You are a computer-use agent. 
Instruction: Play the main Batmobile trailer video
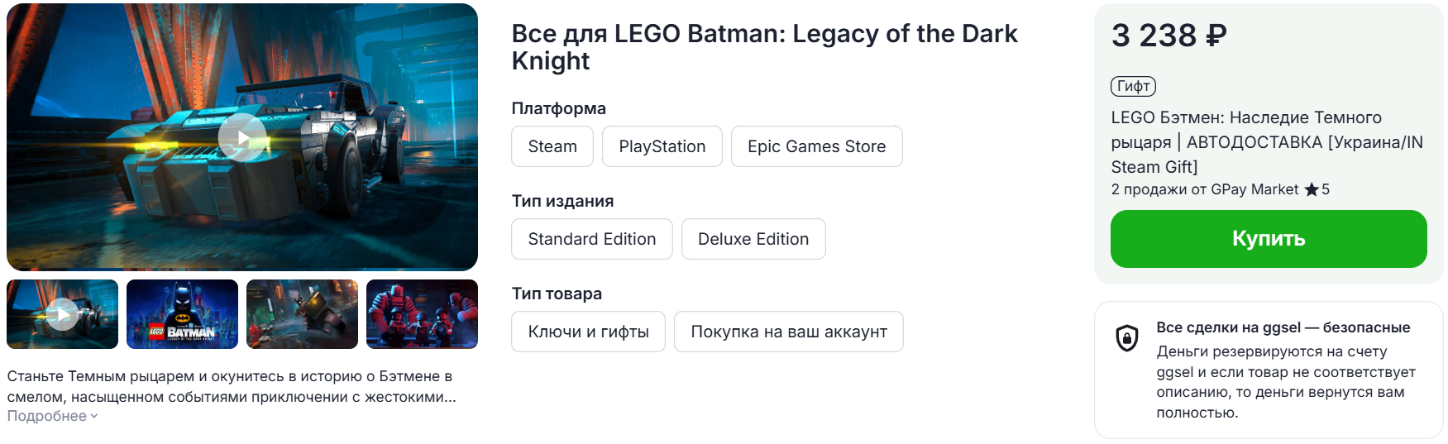click(x=241, y=137)
